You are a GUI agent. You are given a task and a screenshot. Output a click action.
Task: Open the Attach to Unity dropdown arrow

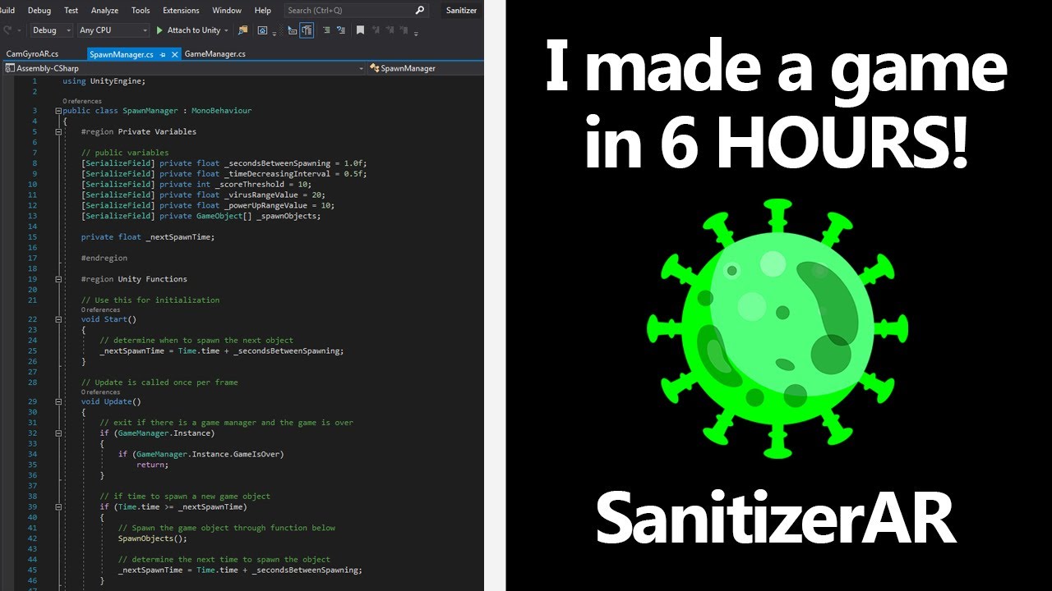(x=226, y=30)
